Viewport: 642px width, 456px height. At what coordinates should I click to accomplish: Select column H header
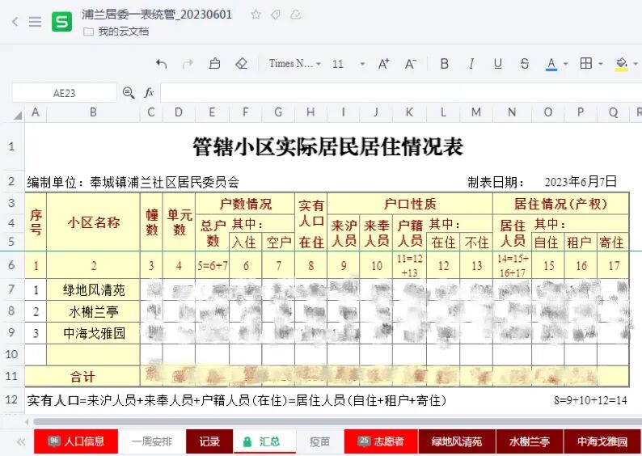click(310, 112)
